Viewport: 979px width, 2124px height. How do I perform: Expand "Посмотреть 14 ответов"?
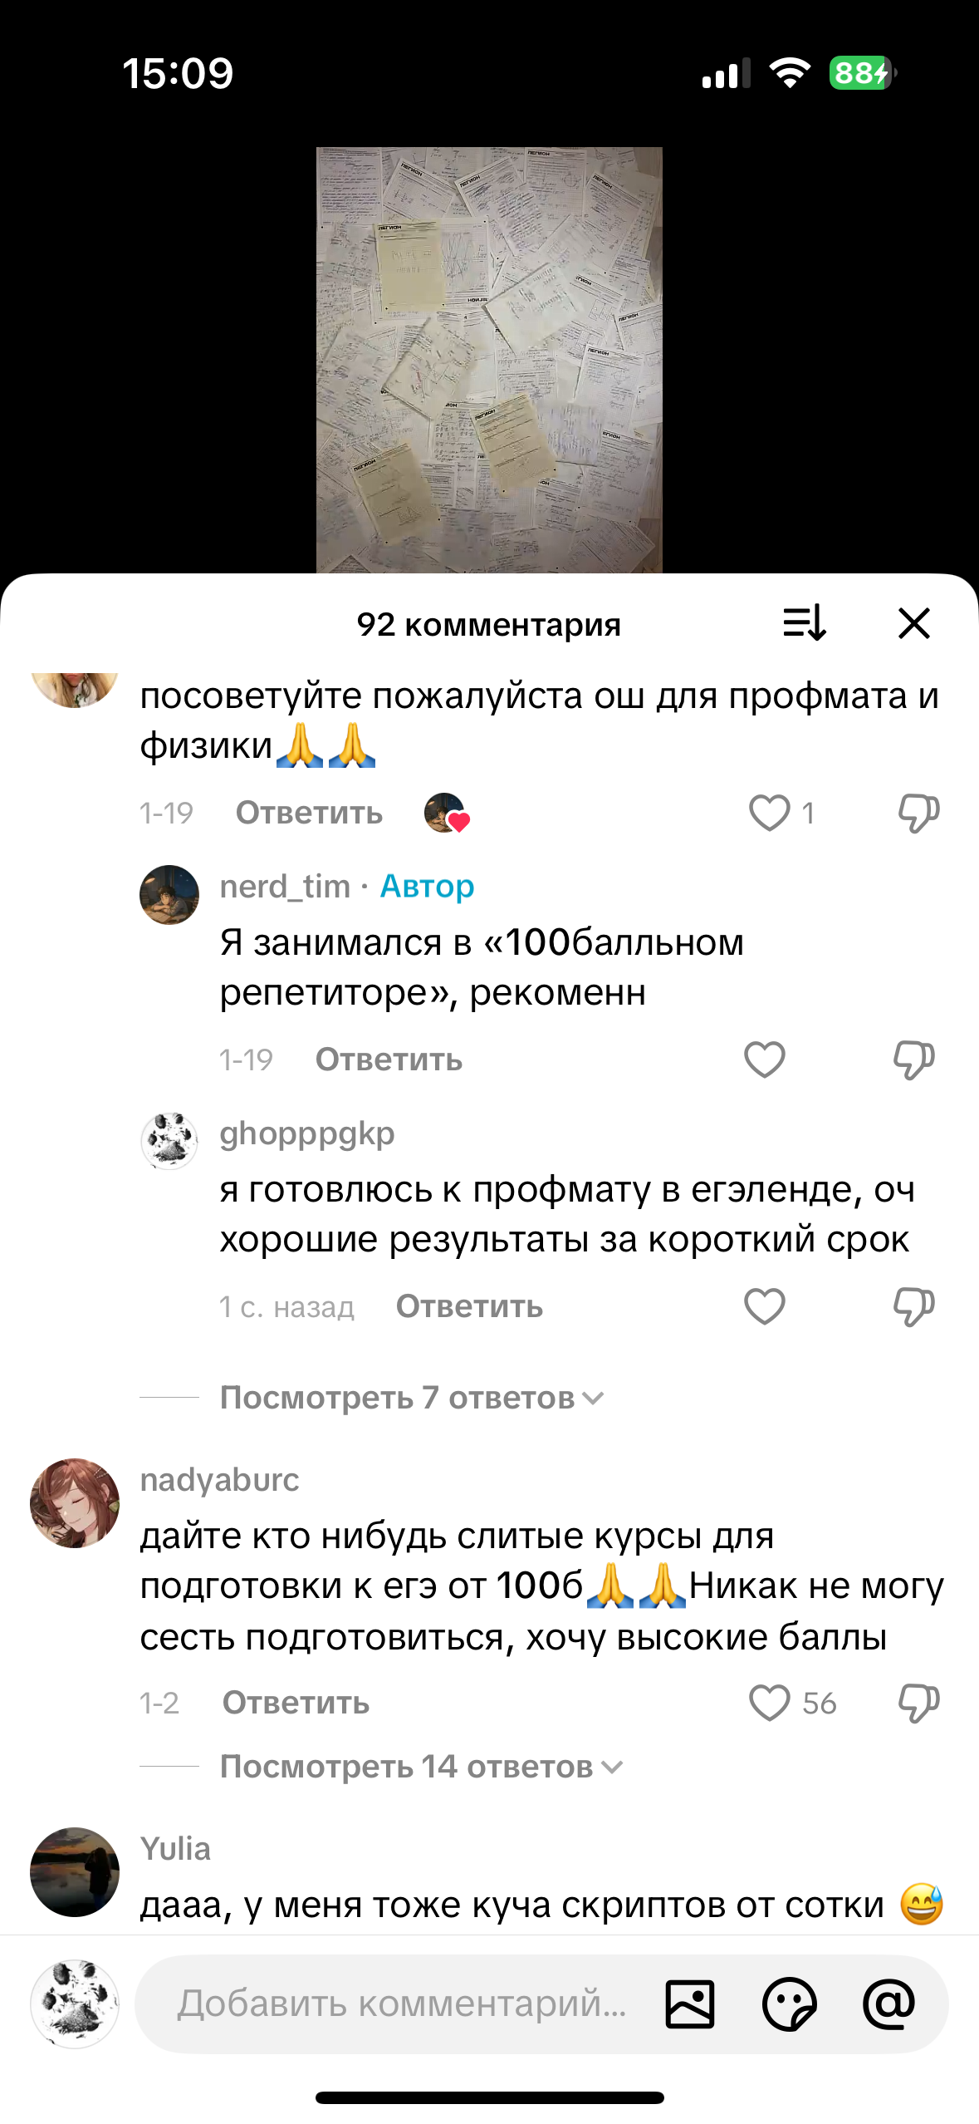pos(421,1767)
